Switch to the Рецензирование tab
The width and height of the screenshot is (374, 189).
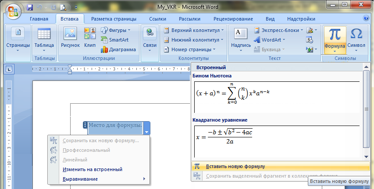click(x=233, y=19)
